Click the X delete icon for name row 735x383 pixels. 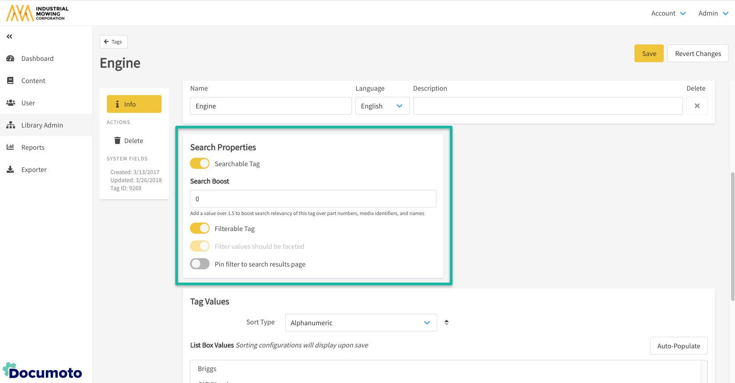(697, 106)
